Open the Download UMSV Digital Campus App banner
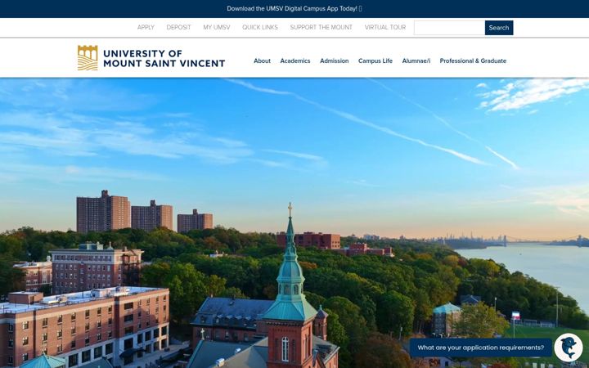 [x=294, y=9]
